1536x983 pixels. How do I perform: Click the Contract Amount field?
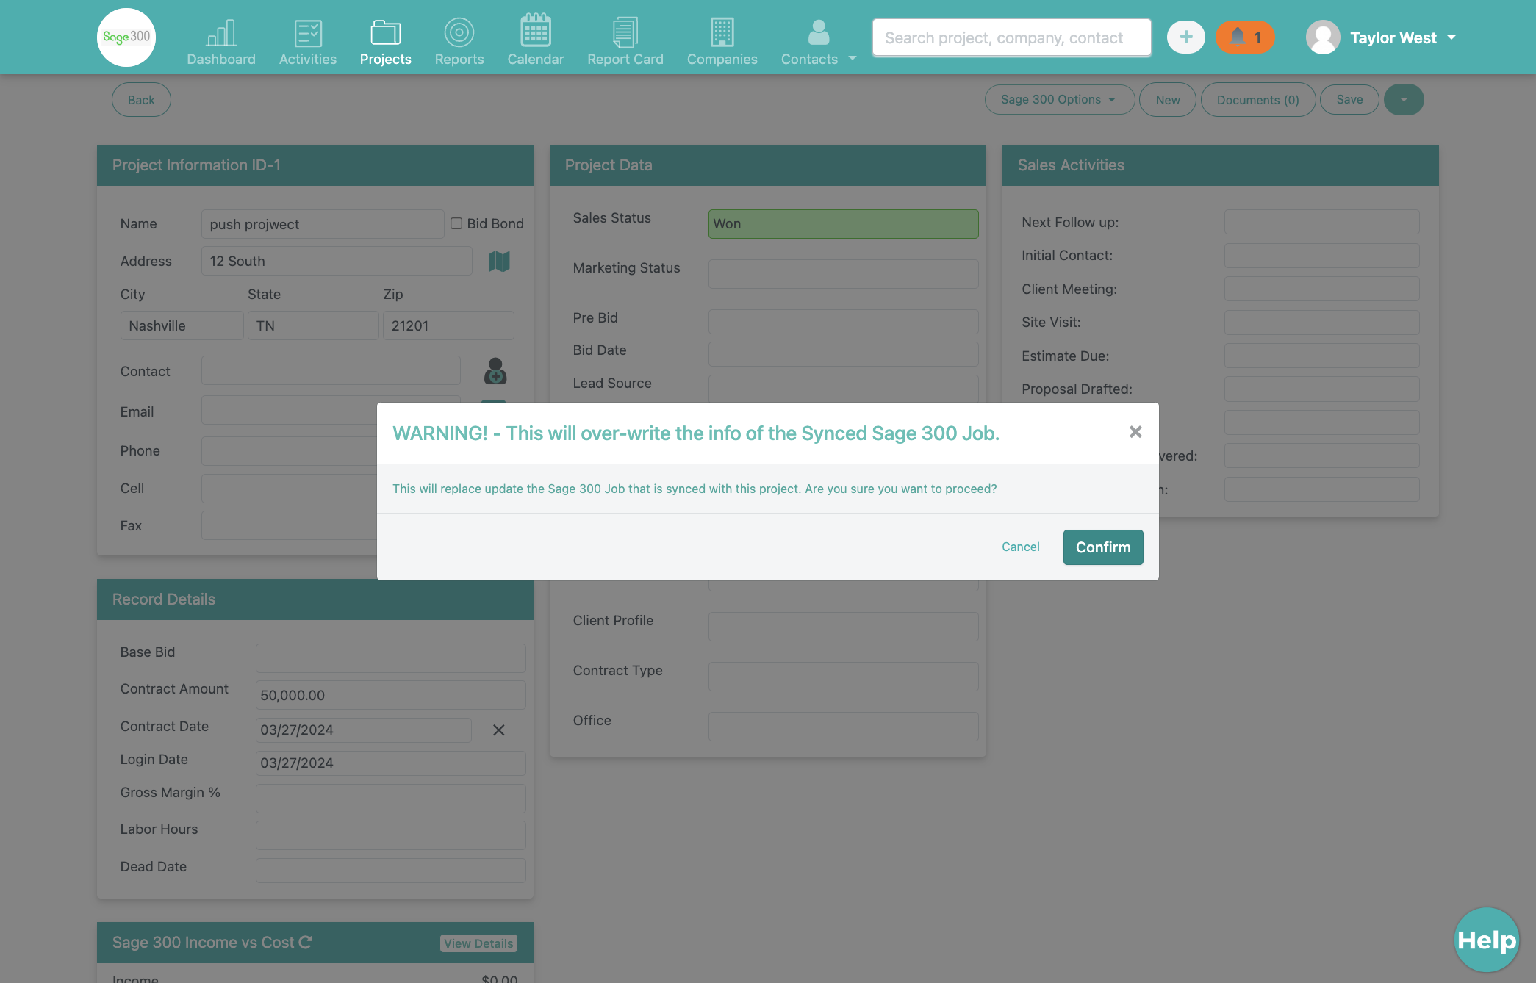click(391, 695)
